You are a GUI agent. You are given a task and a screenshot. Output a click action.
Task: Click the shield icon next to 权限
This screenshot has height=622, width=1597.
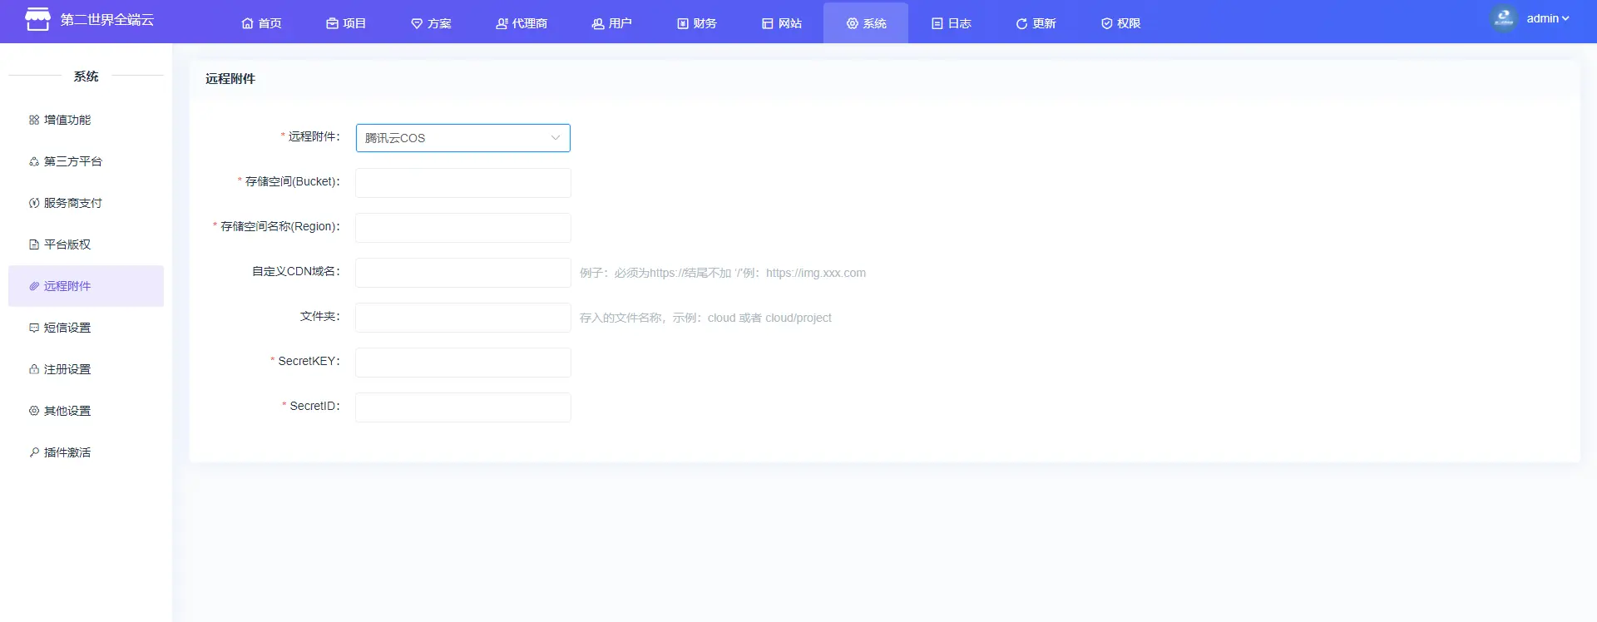pos(1106,24)
